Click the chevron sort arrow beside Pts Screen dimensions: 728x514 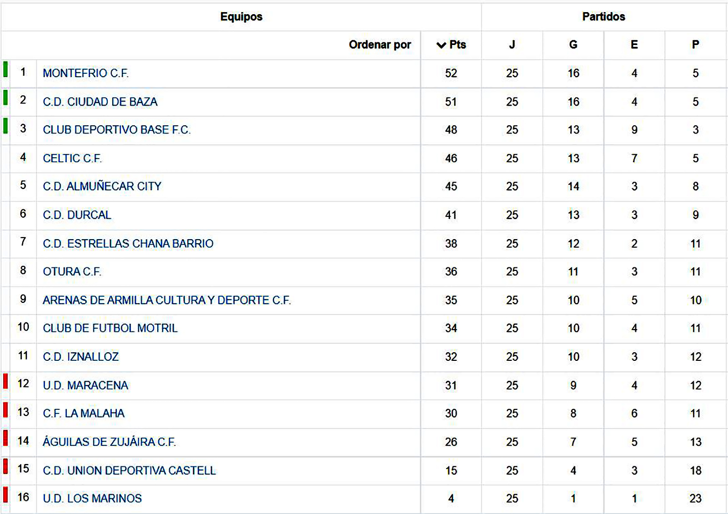(441, 45)
